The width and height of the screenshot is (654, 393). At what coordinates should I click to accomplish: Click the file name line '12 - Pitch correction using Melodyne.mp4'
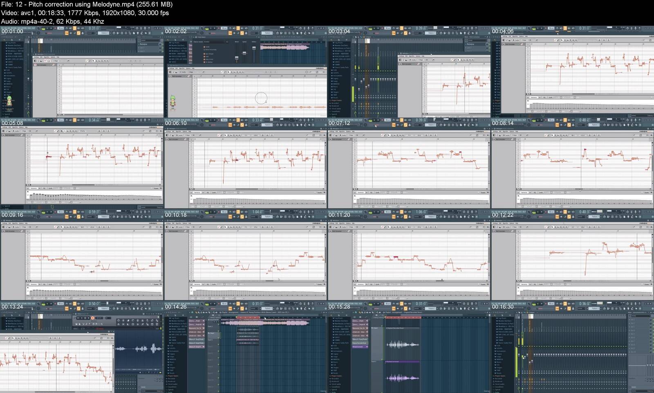point(87,4)
